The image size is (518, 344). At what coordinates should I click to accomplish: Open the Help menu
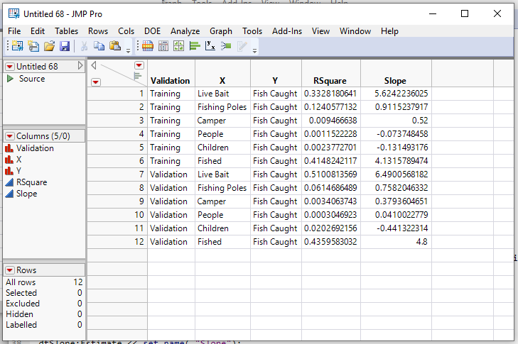coord(389,31)
